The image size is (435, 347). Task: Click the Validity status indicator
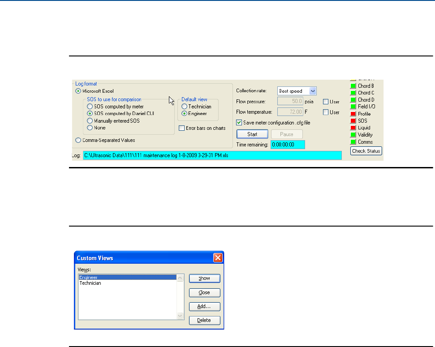[x=353, y=135]
